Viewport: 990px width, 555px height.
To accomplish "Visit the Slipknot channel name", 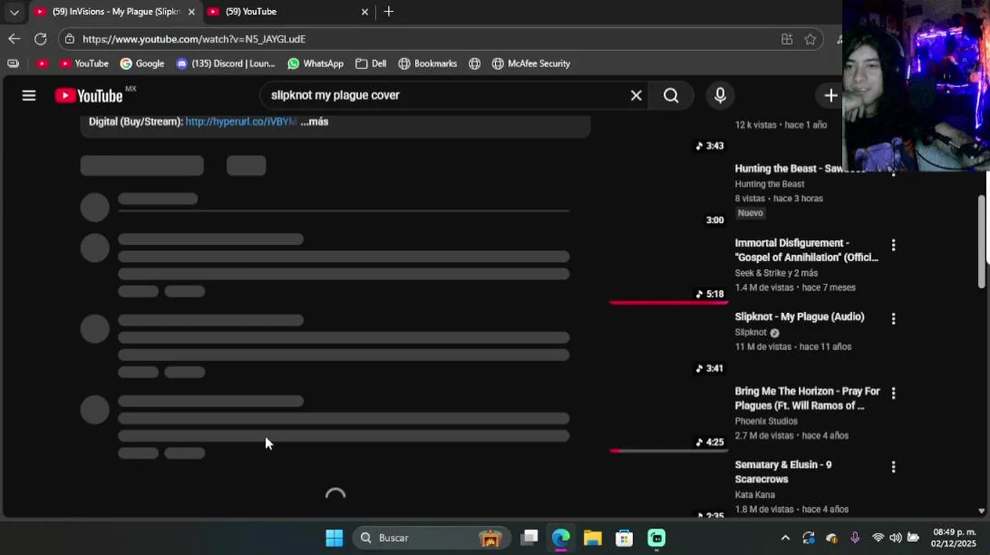I will pos(751,332).
